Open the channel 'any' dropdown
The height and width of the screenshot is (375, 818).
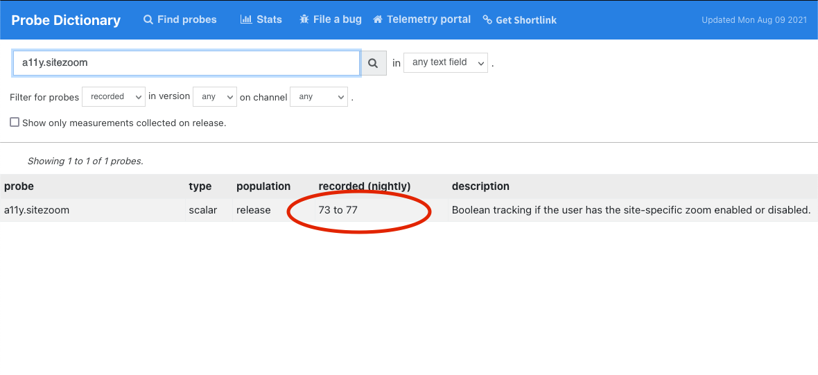pos(318,97)
